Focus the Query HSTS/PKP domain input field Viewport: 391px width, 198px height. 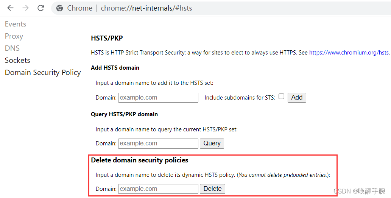(158, 143)
